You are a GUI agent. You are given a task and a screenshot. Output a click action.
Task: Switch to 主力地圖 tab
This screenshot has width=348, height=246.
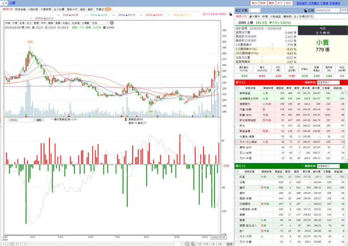click(x=59, y=9)
